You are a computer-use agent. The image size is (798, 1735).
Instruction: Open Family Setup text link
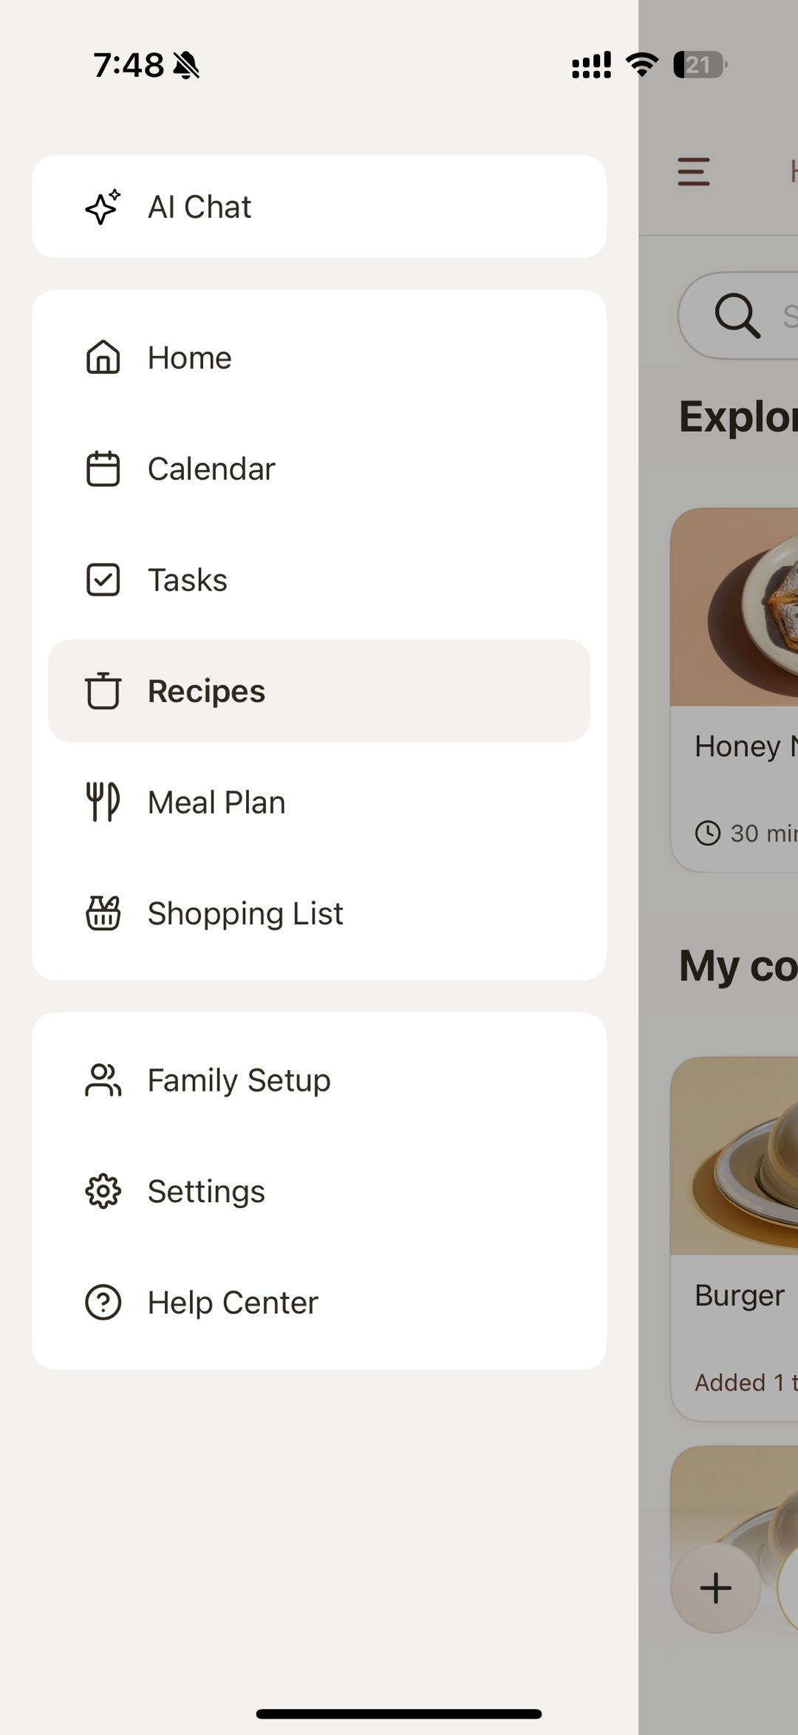(239, 1080)
